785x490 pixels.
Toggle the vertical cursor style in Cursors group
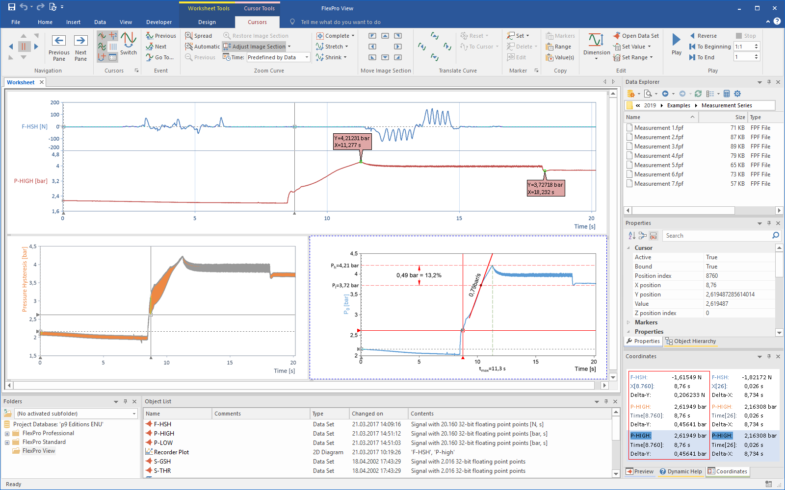pyautogui.click(x=113, y=47)
